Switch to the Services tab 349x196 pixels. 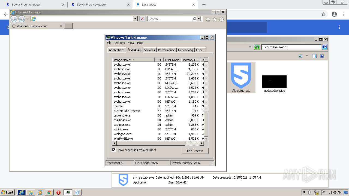[149, 50]
